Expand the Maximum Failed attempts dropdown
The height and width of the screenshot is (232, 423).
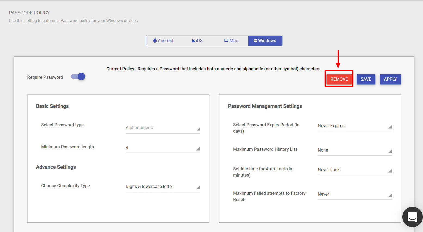pos(354,194)
